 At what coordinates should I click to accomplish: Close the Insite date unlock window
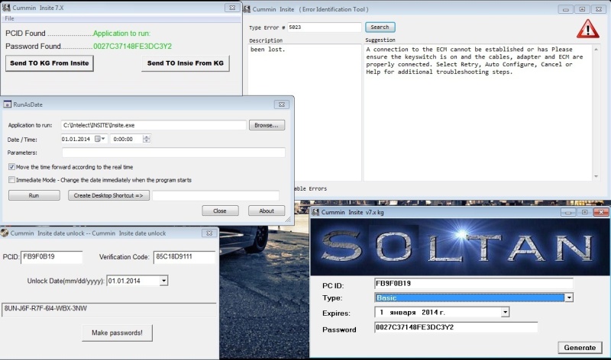click(209, 233)
